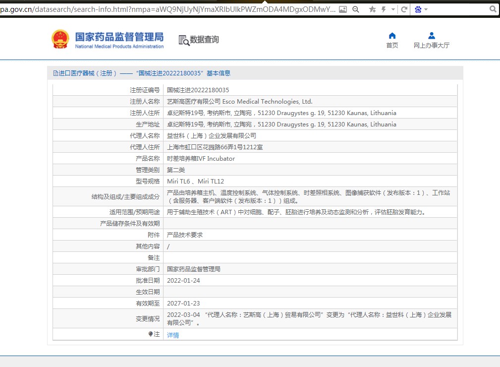Click the 结构及组成 composition description text
Screen dimensions: 500x367
point(308,196)
